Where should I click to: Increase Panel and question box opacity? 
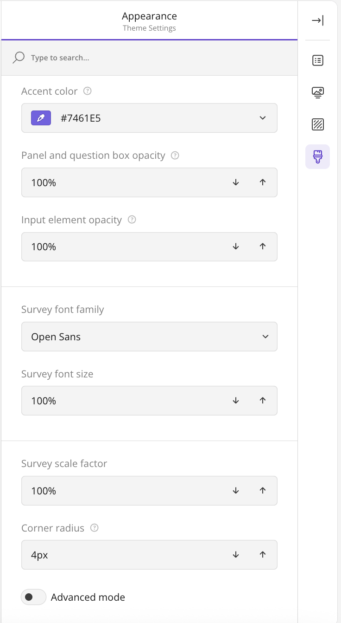coord(263,182)
